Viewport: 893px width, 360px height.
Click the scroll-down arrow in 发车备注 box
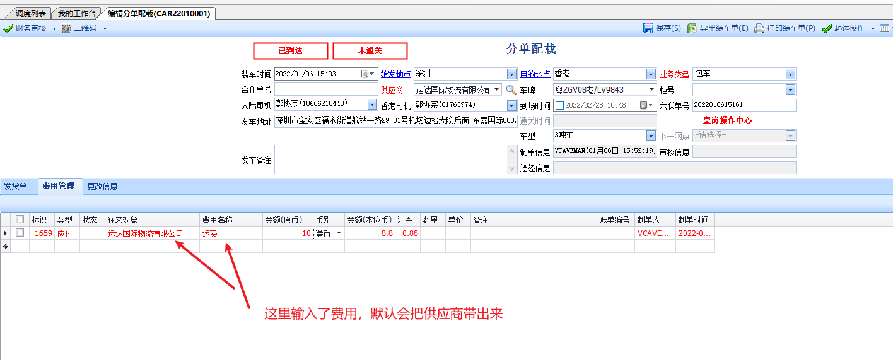(512, 169)
